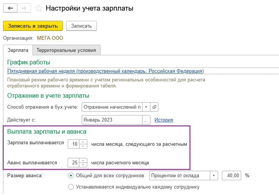Expand the 'Процентом от оклада' dropdown arrow

coord(214,176)
